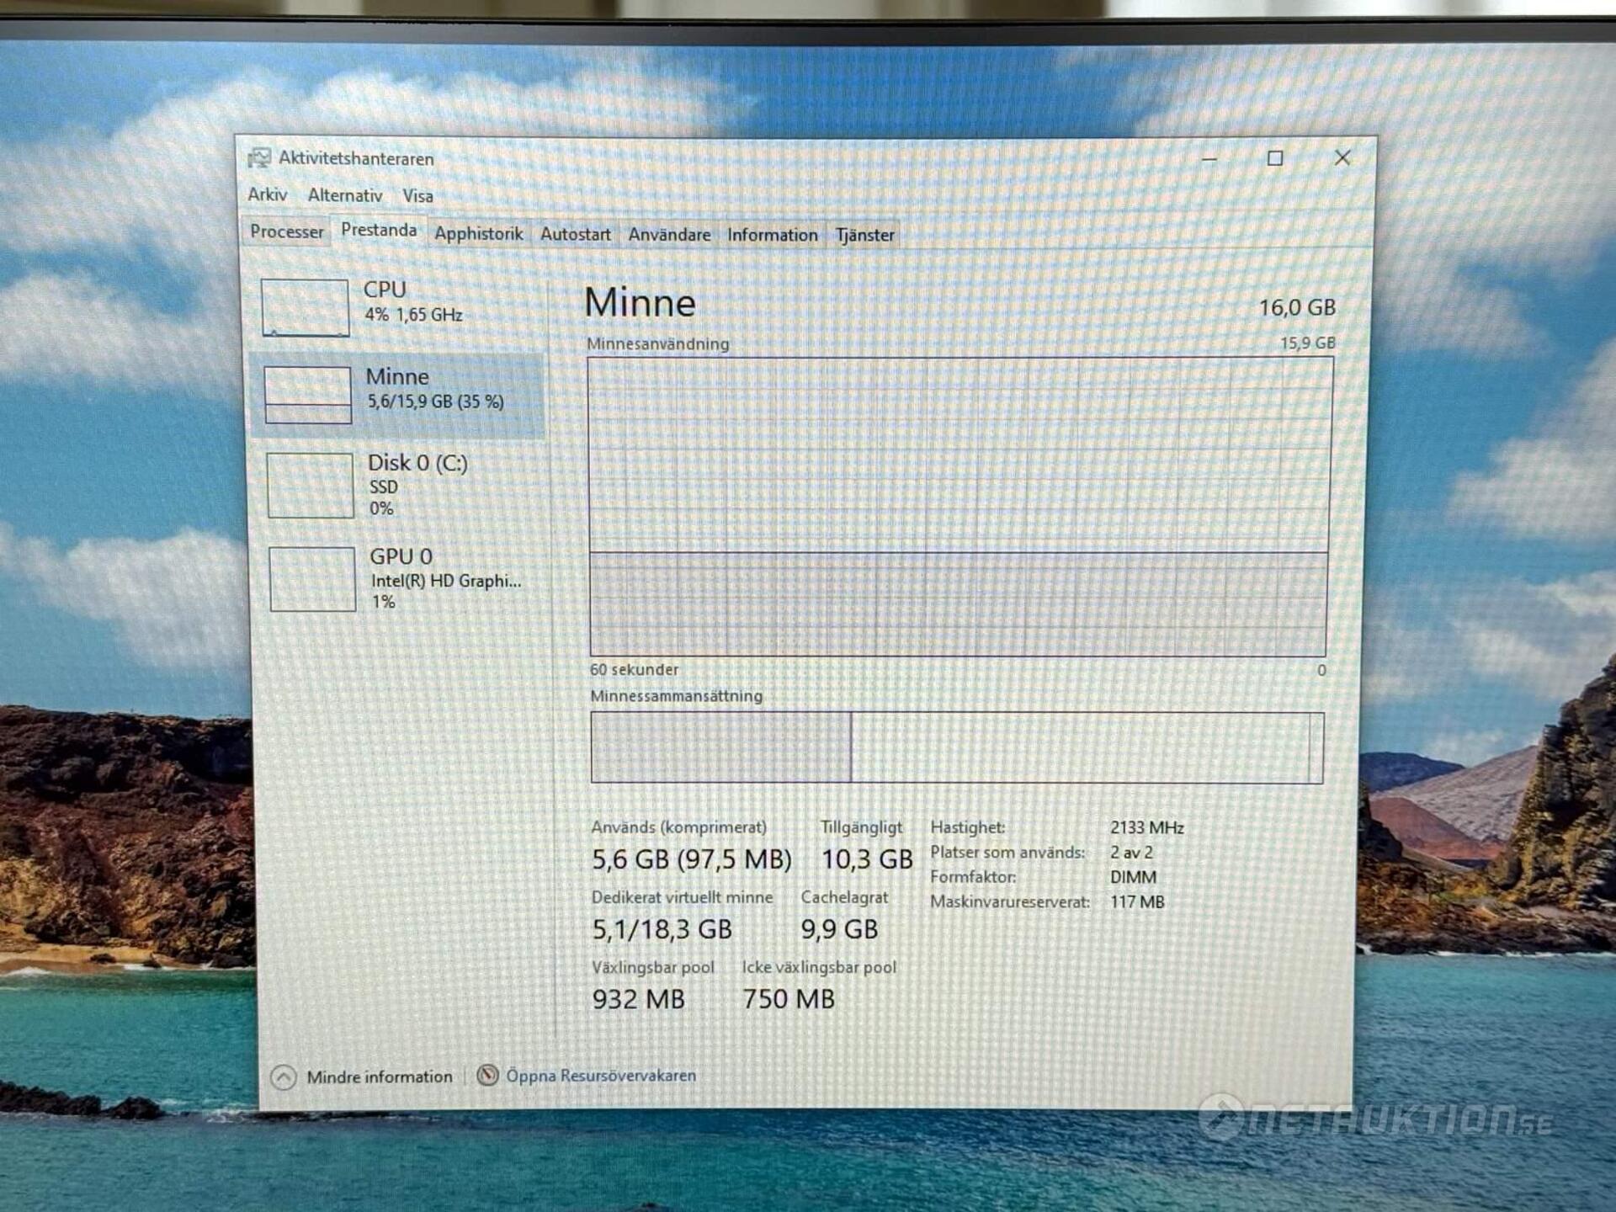Open the Information tab
This screenshot has height=1212, width=1616.
tap(773, 235)
